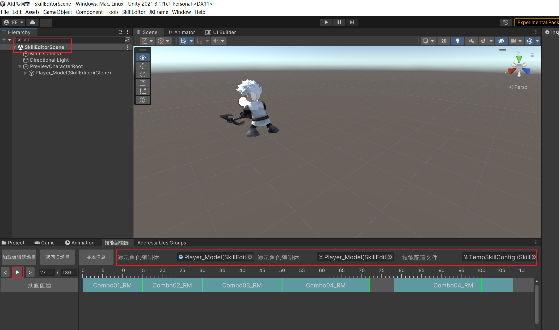The image size is (559, 330).
Task: Click current frame field showing 27
Action: tap(47, 272)
